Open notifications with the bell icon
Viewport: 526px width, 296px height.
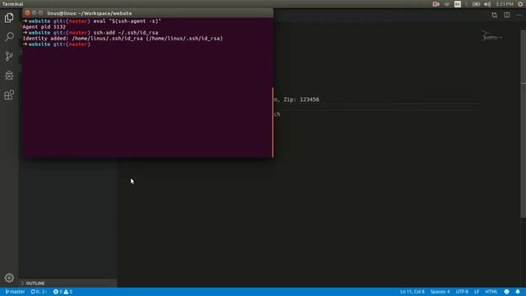(518, 292)
